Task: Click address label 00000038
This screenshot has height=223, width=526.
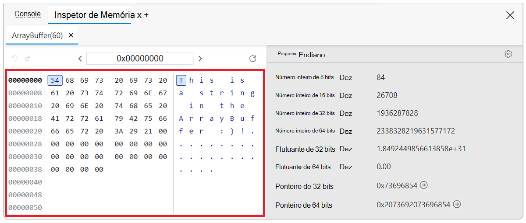Action: point(25,169)
